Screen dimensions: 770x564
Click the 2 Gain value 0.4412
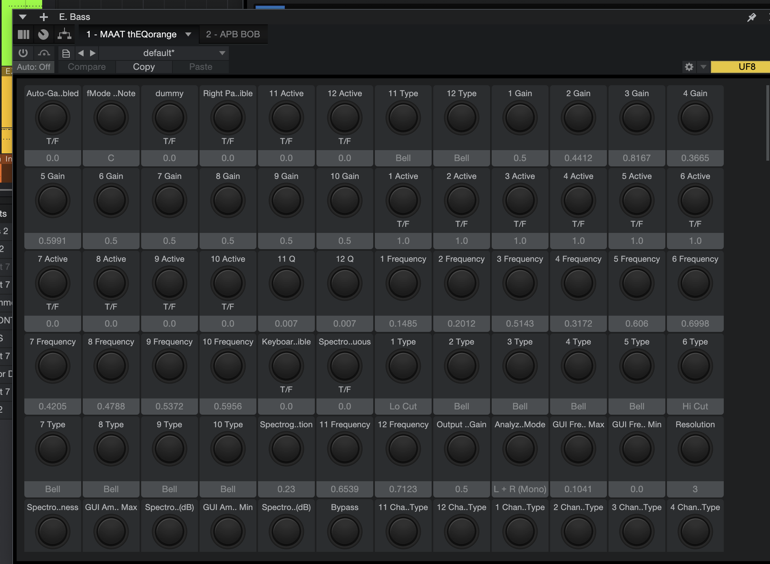pos(579,158)
